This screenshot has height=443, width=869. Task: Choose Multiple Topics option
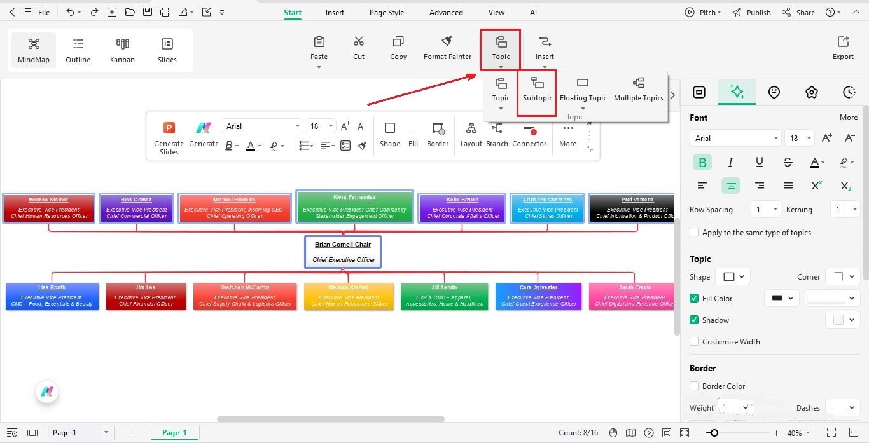click(x=639, y=90)
